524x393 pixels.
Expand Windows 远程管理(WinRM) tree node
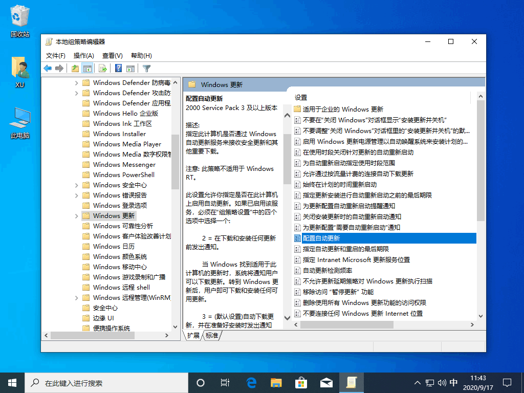pyautogui.click(x=77, y=298)
